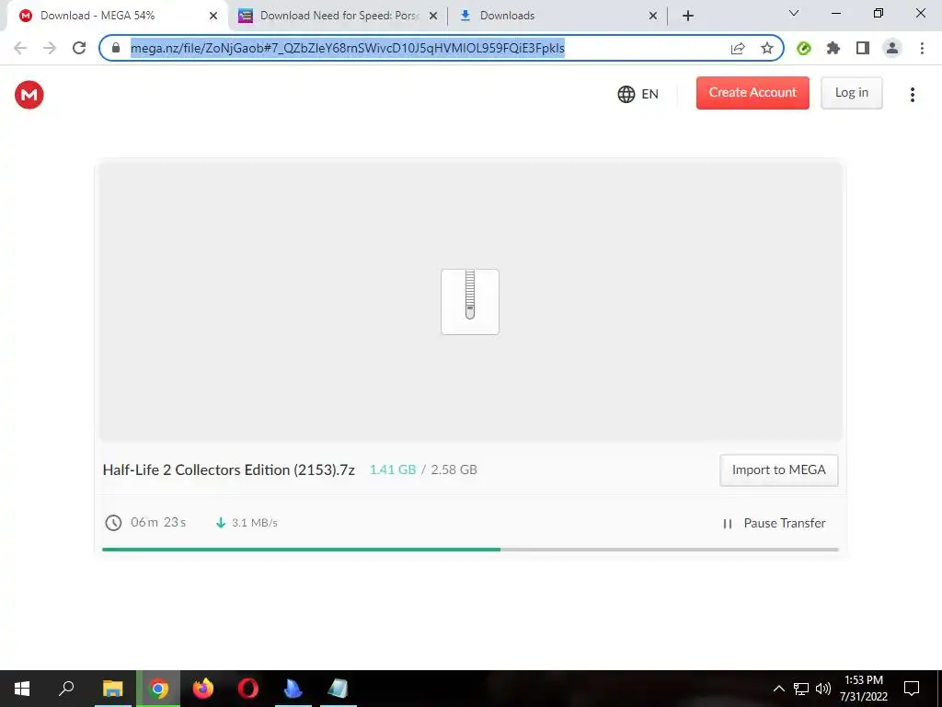Click the download speed arrow icon
The height and width of the screenshot is (707, 942).
(221, 523)
